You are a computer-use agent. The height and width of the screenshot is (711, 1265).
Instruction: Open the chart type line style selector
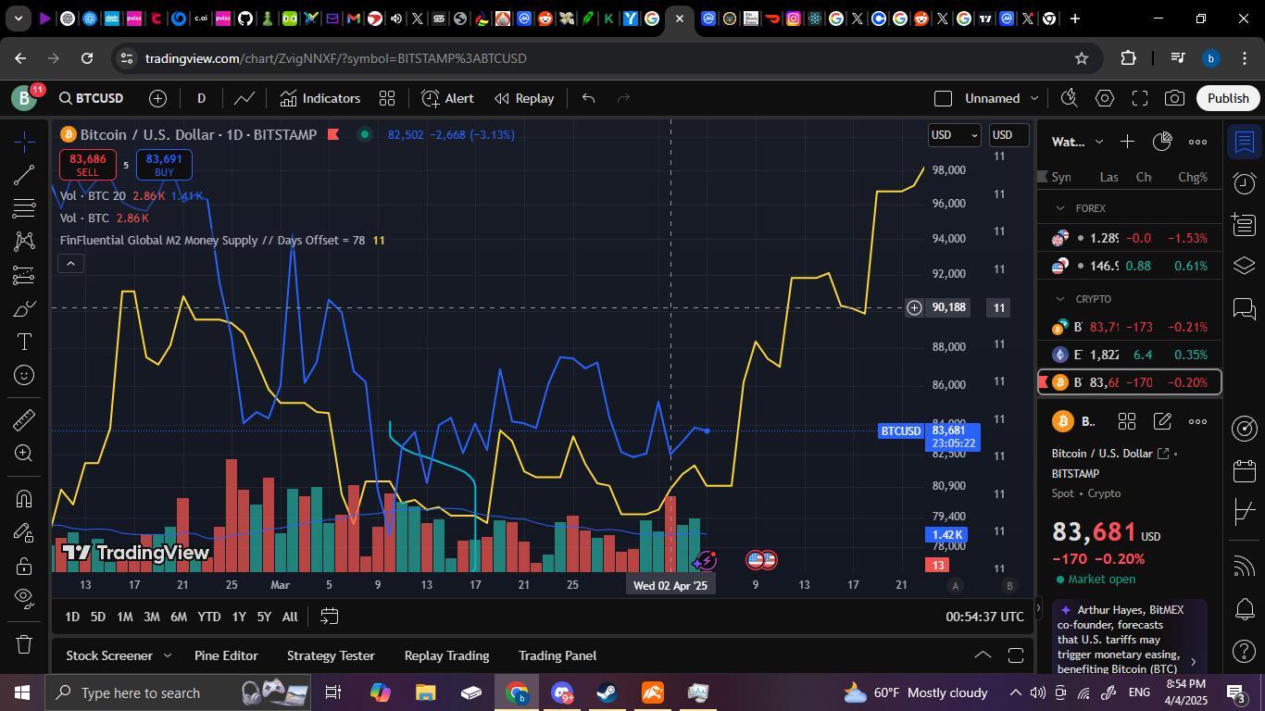coord(244,98)
